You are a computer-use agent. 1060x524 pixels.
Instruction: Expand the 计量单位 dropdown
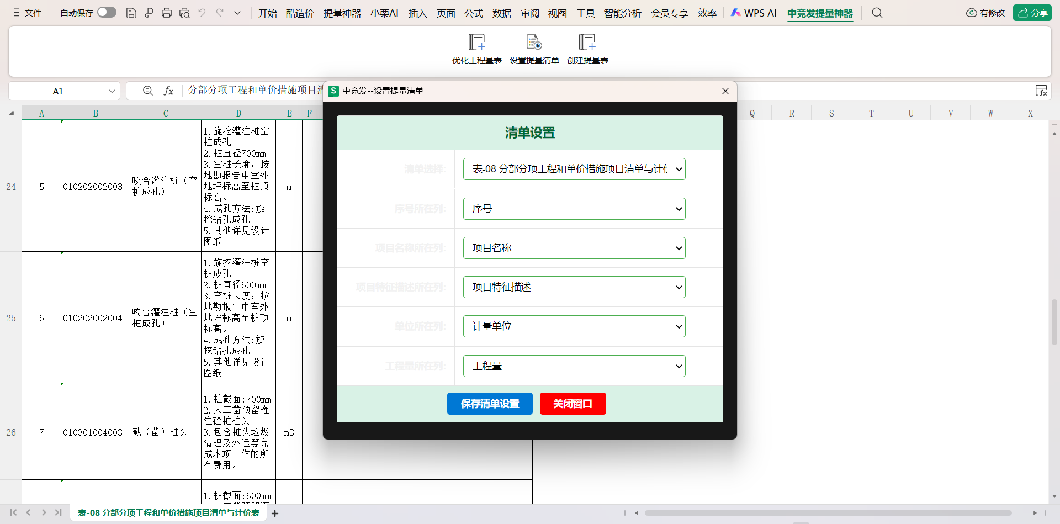click(574, 326)
